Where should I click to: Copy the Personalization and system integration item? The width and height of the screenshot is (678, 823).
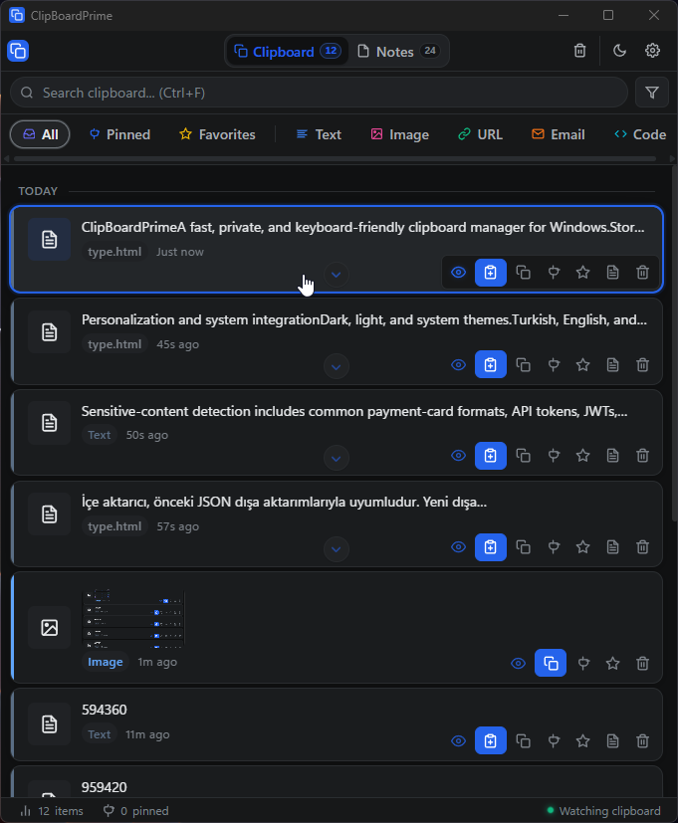523,364
